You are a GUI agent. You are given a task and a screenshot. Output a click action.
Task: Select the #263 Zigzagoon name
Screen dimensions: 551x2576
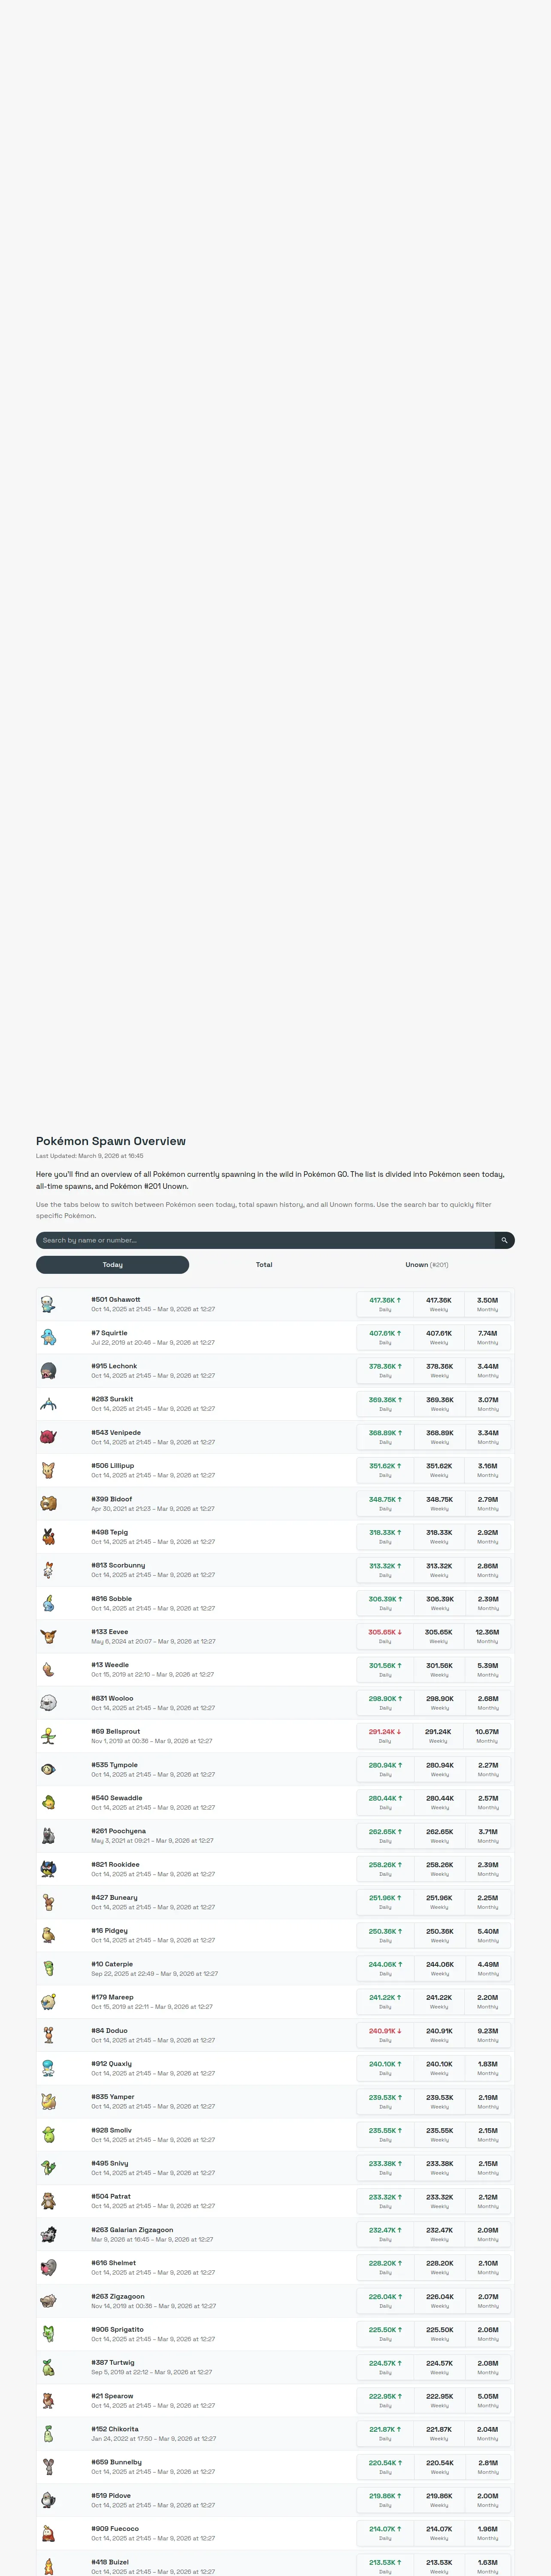click(118, 2296)
